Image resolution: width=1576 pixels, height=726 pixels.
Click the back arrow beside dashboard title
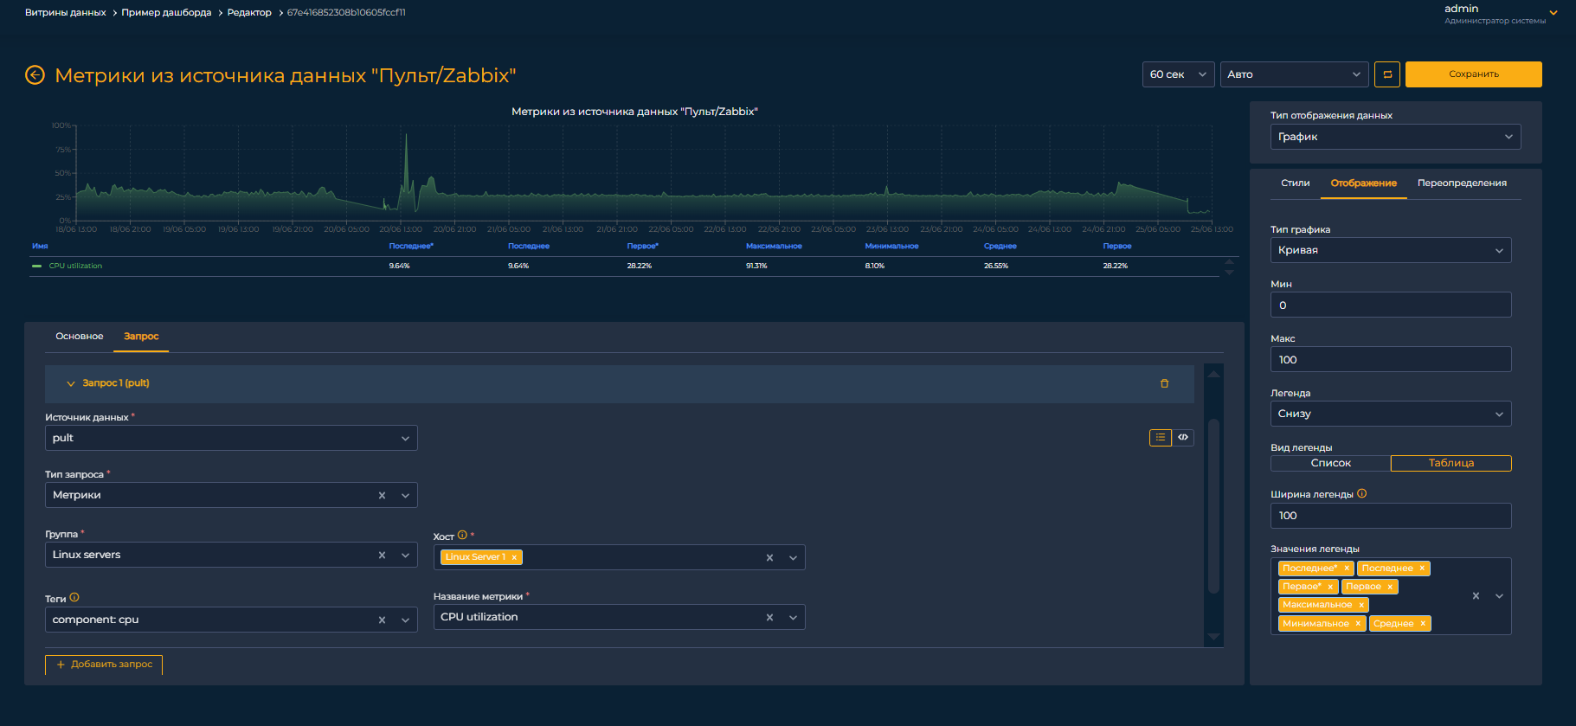click(x=35, y=75)
